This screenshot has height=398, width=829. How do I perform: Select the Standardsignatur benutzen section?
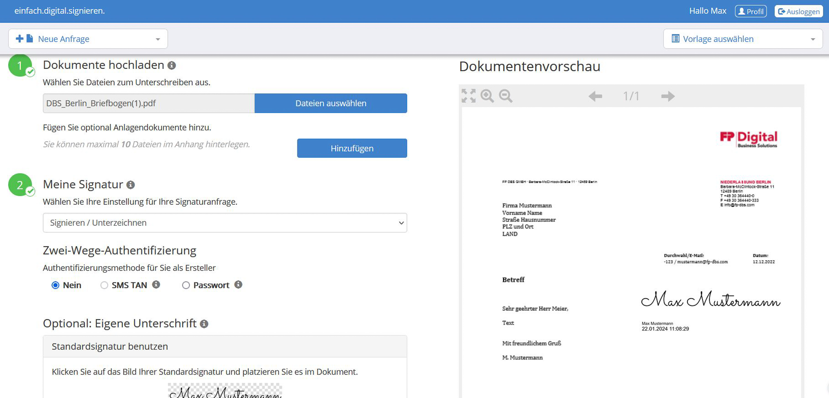225,346
